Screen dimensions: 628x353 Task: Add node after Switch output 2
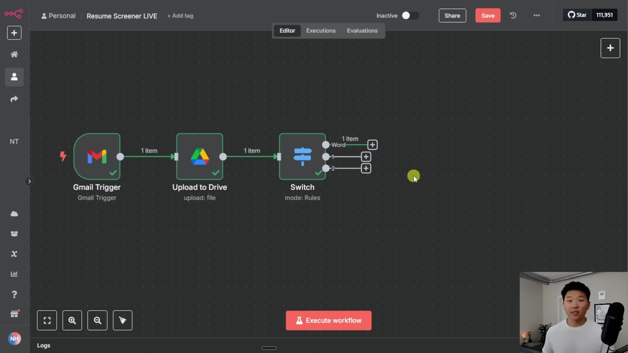pyautogui.click(x=366, y=168)
